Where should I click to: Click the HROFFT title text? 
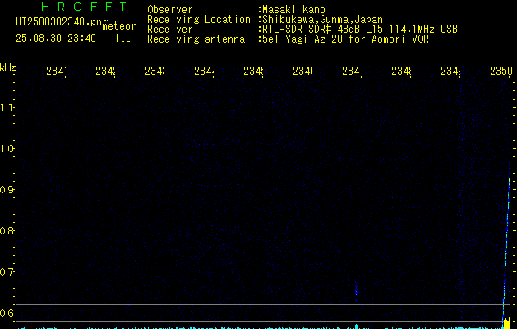(x=85, y=7)
